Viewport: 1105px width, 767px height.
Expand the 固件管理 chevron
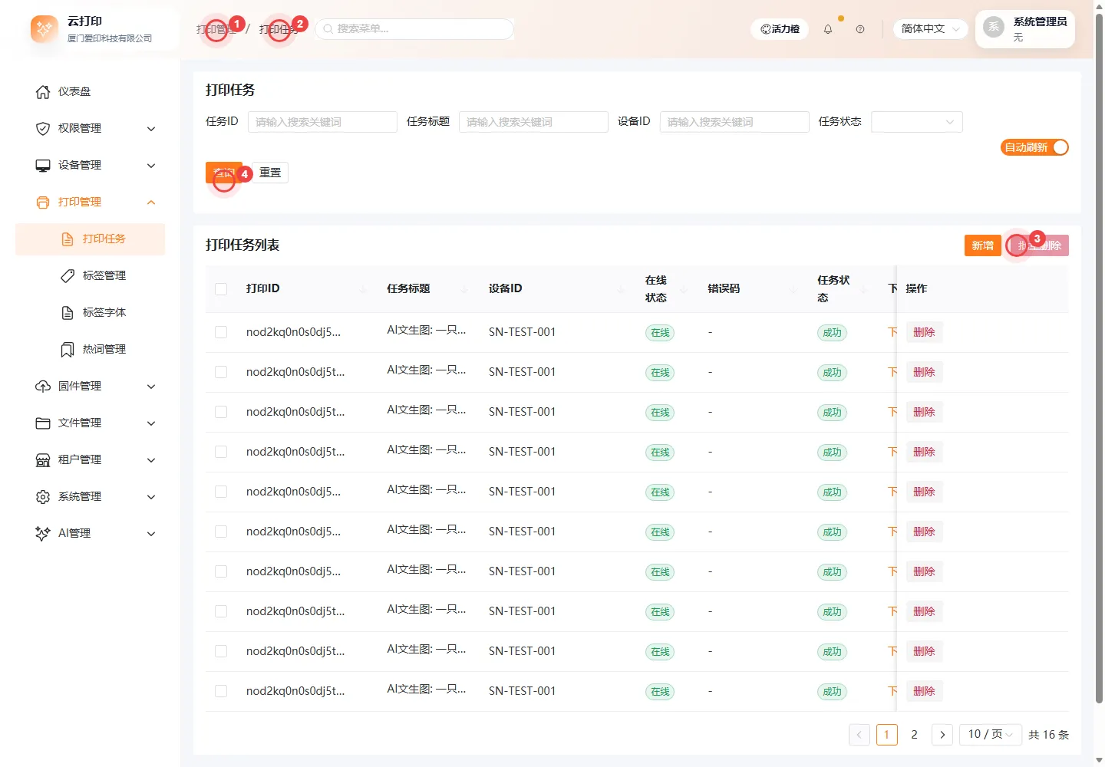[x=151, y=387]
